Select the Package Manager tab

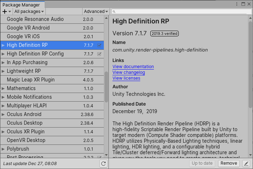click(21, 5)
